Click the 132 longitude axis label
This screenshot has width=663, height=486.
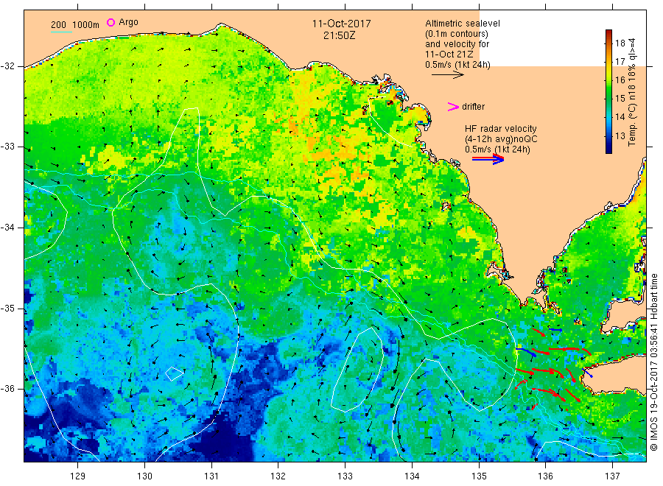(x=278, y=476)
